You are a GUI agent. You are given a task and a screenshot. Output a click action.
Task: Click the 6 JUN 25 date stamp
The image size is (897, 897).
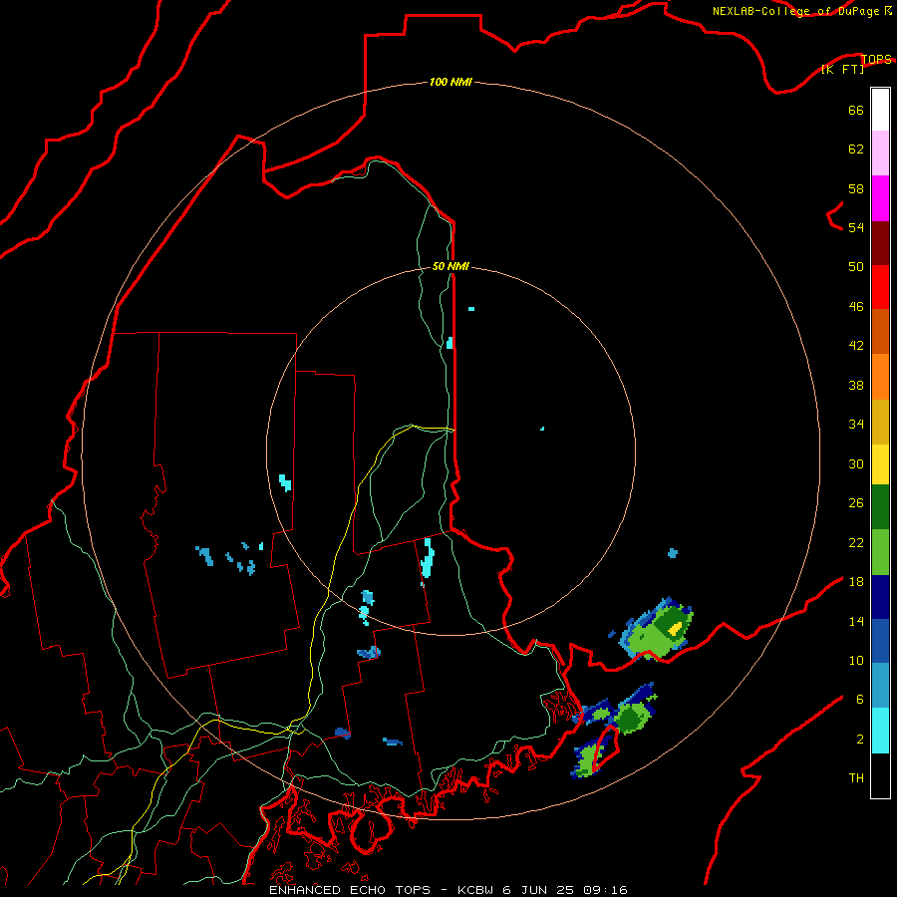click(x=540, y=890)
